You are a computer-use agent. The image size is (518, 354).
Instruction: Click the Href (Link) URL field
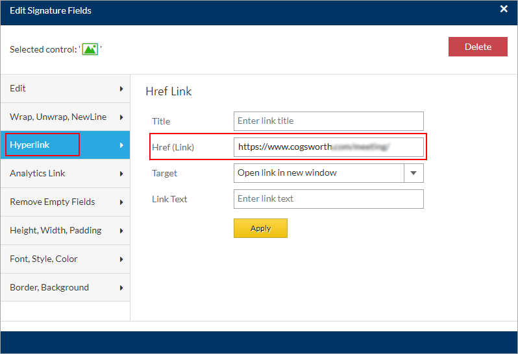(x=328, y=147)
